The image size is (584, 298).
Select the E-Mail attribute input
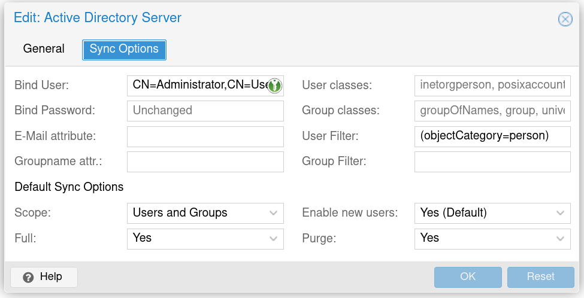[x=205, y=136]
